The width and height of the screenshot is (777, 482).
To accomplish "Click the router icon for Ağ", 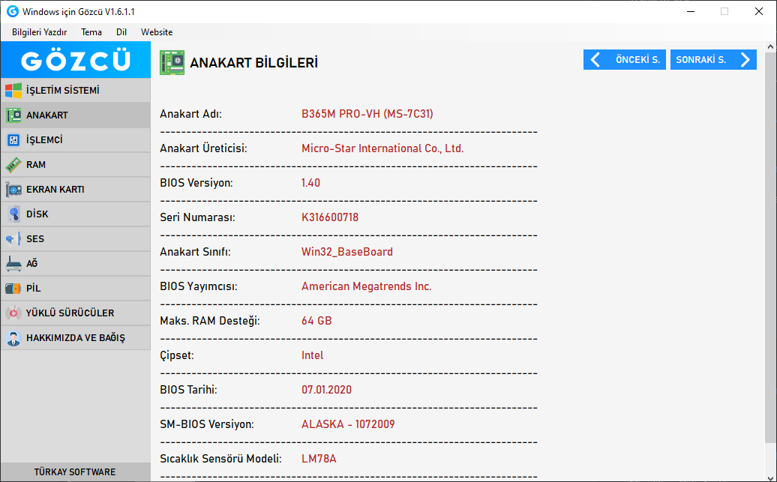I will [13, 264].
